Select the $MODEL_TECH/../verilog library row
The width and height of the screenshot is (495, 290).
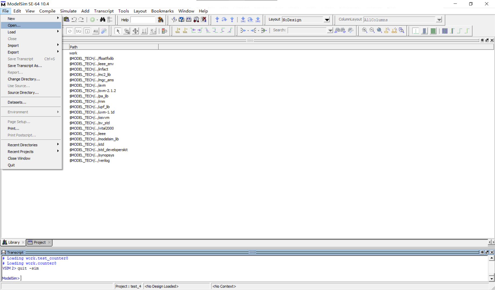(x=89, y=161)
